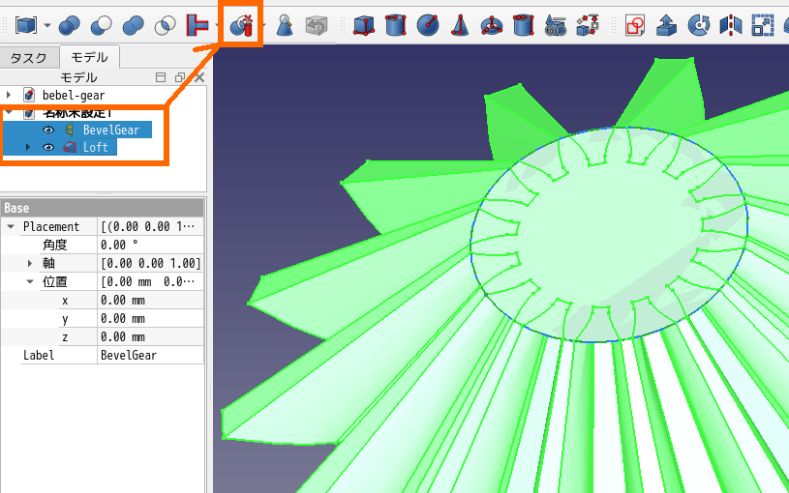Click the Label value field BevelGear

(151, 355)
